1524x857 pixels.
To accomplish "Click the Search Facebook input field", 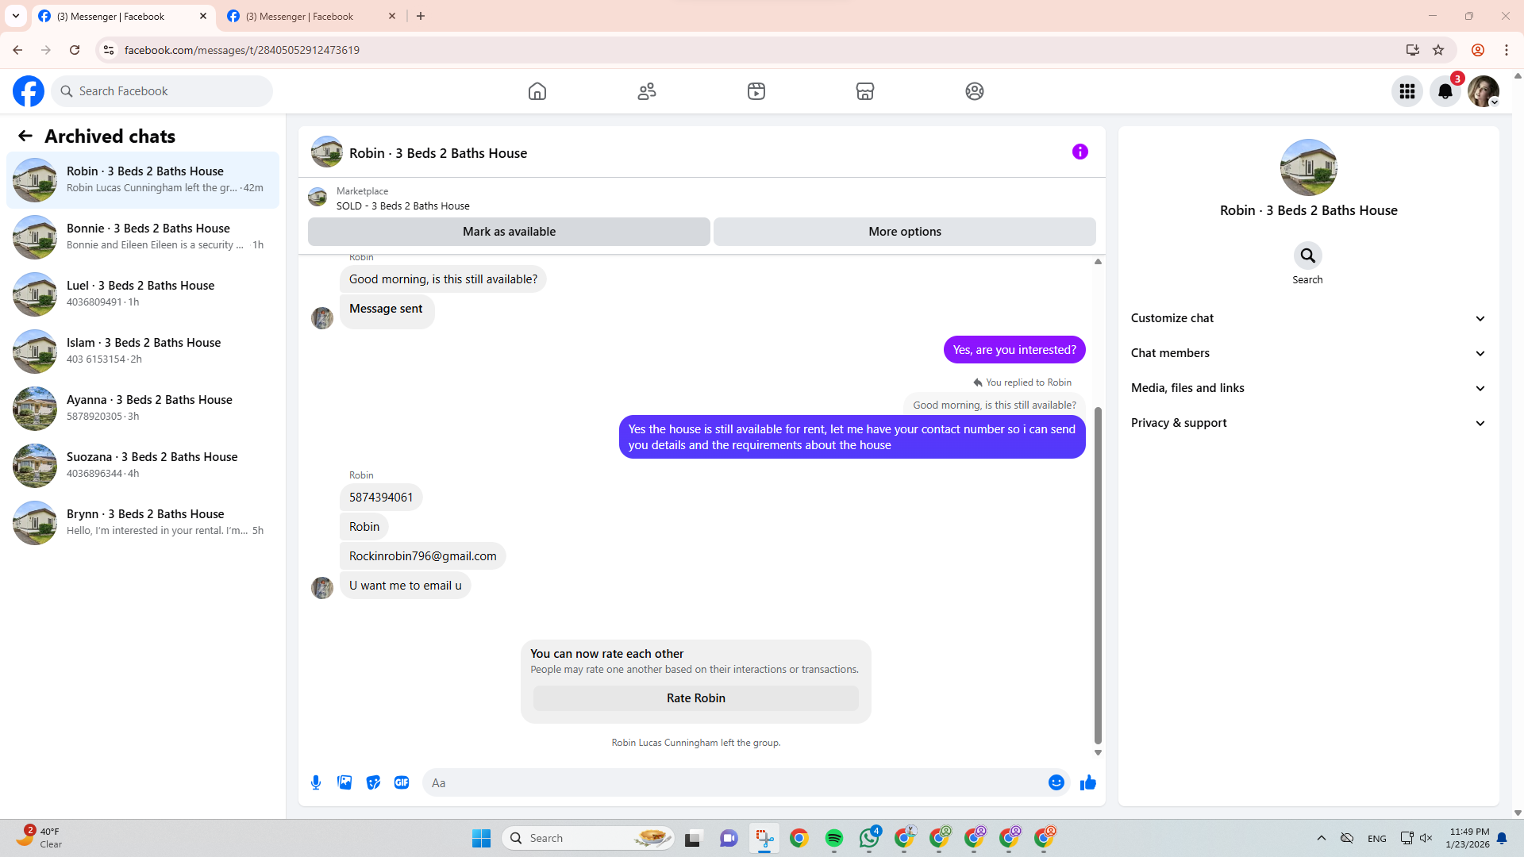I will click(171, 91).
